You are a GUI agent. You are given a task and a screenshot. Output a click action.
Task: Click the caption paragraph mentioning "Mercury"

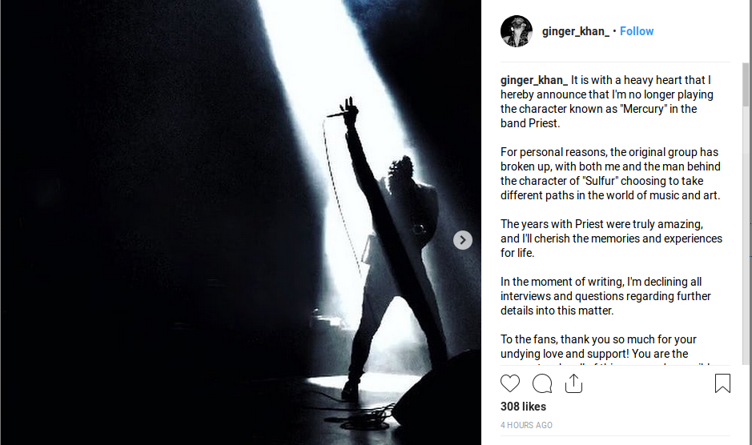tap(607, 102)
